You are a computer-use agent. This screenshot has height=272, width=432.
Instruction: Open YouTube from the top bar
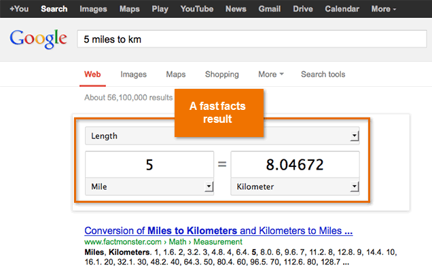[197, 9]
